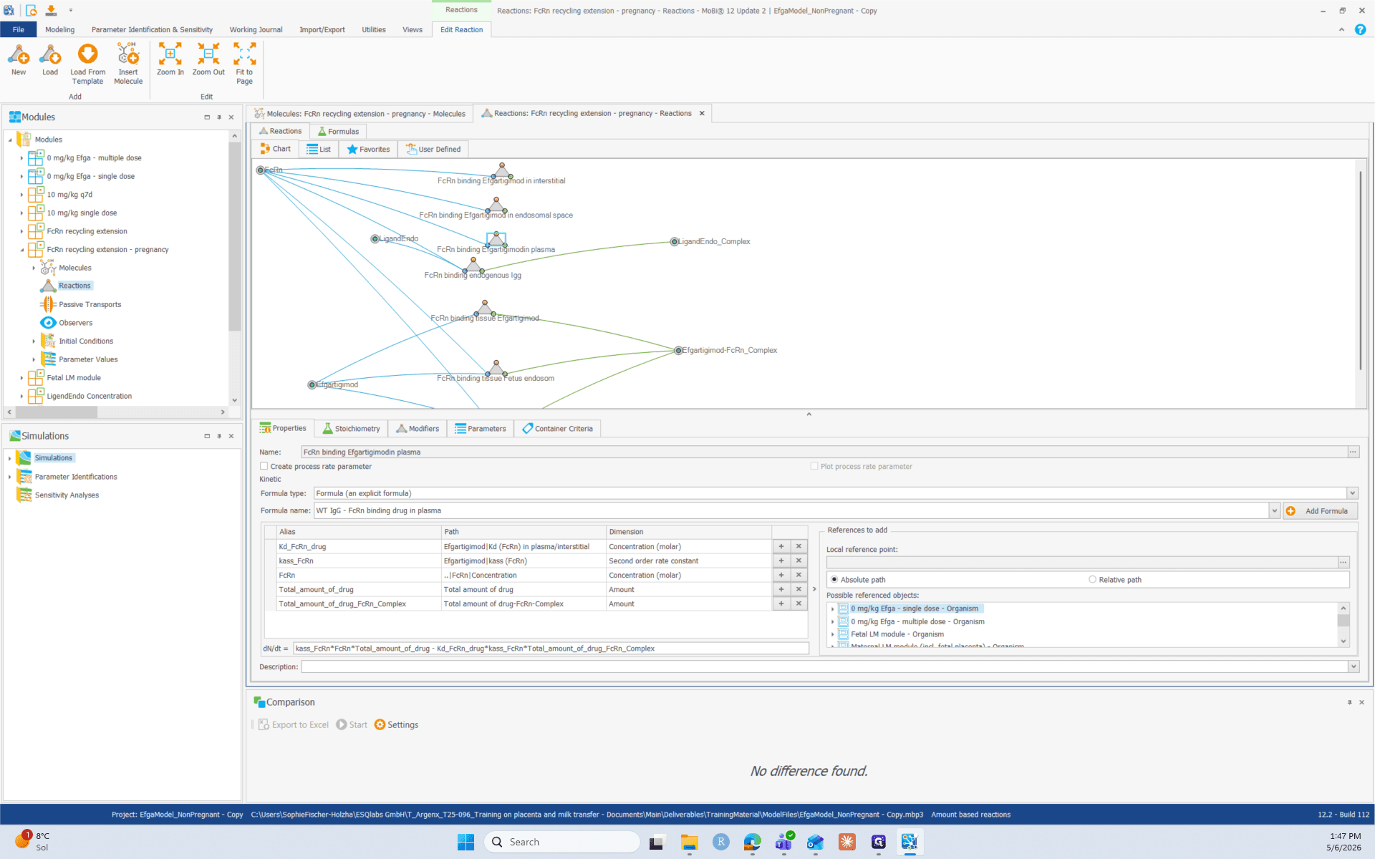Viewport: 1375px width, 859px height.
Task: Enable Create process rate parameter checkbox
Action: click(264, 466)
